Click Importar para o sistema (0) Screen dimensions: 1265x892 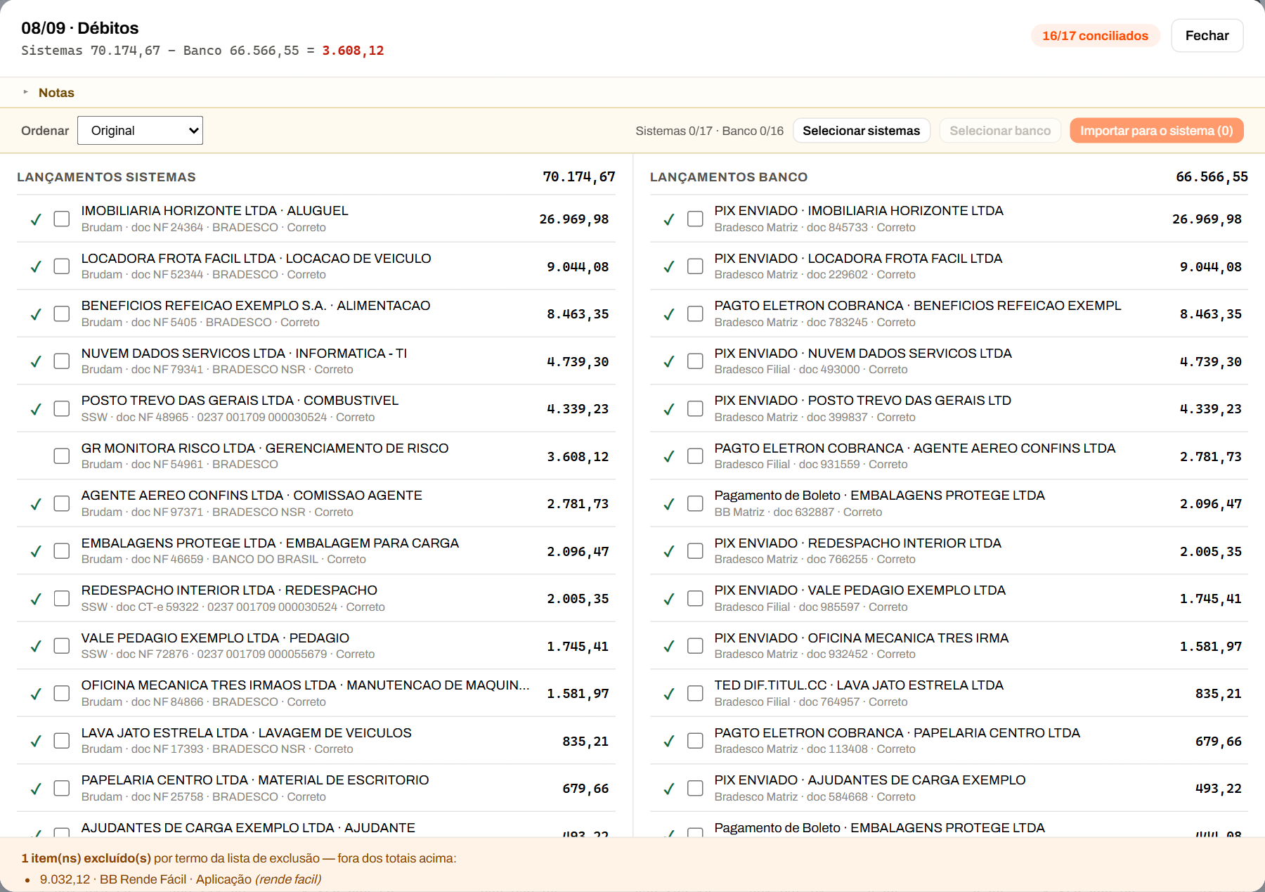point(1156,131)
